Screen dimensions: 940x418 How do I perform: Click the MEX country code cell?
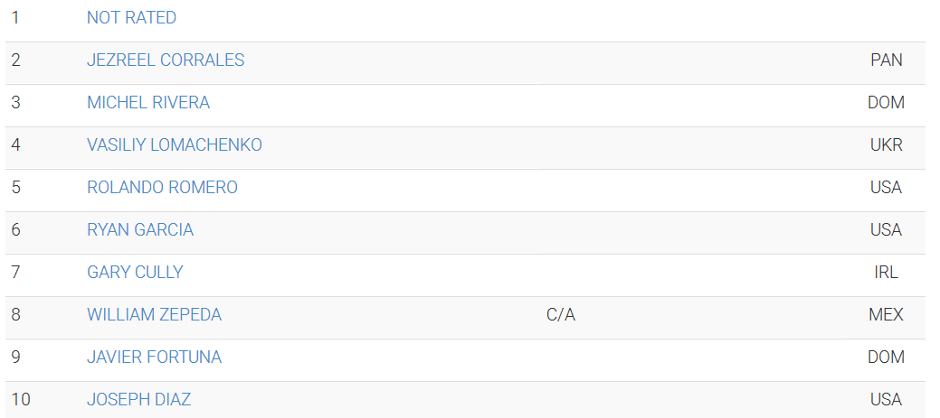[x=886, y=315]
